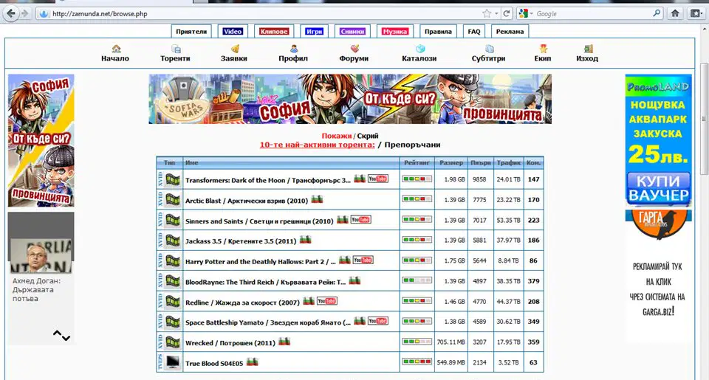Open Торенти section icon

tap(176, 49)
